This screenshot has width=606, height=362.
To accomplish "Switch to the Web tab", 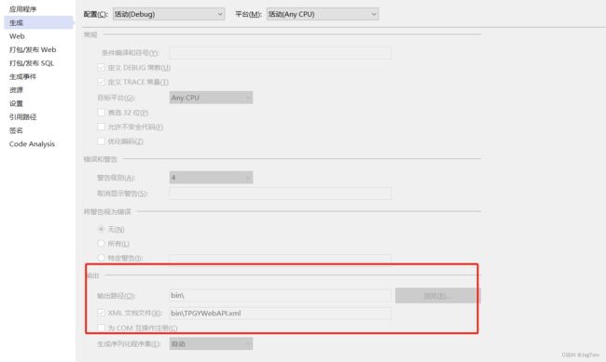I will point(17,36).
